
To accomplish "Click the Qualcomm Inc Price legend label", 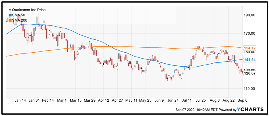I will click(x=29, y=10).
